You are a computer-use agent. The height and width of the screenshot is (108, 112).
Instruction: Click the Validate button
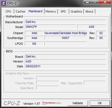(x=78, y=103)
